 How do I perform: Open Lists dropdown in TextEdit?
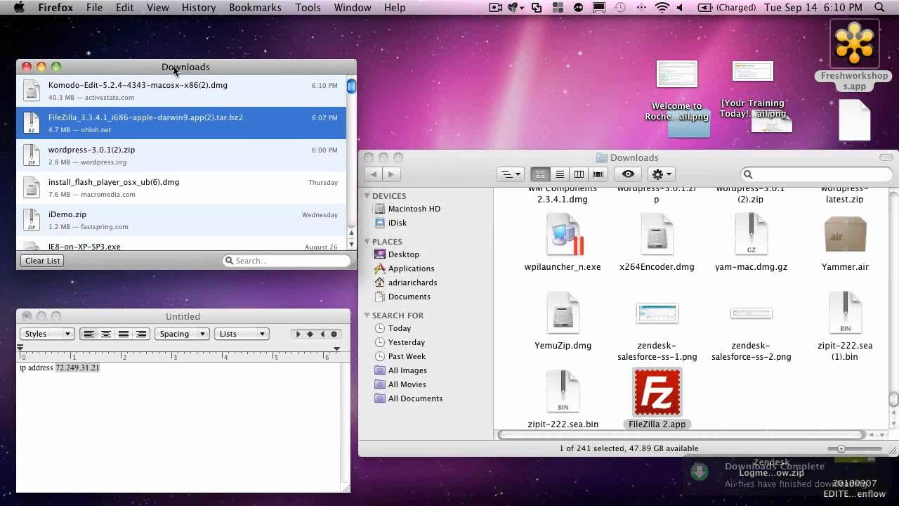pyautogui.click(x=241, y=334)
